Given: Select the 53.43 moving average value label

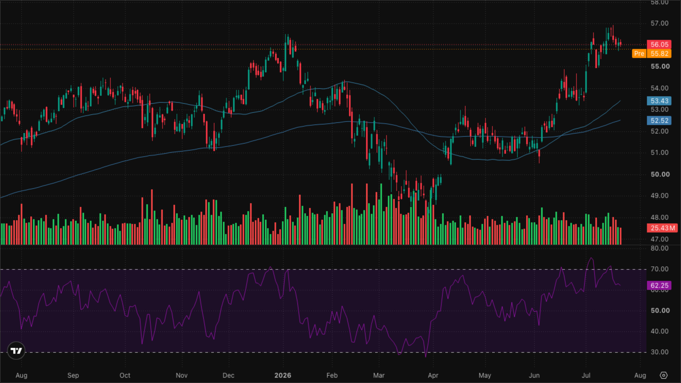Looking at the screenshot, I should pos(659,101).
